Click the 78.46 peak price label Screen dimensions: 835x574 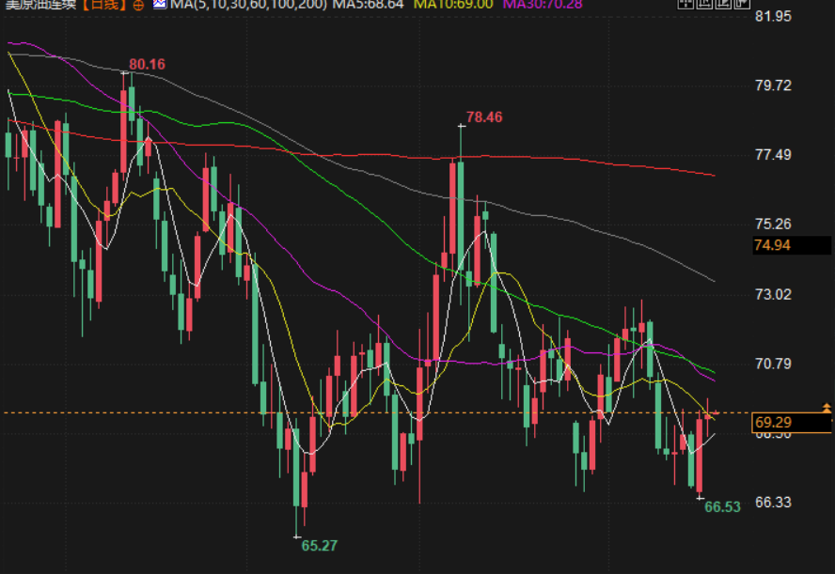(x=484, y=117)
